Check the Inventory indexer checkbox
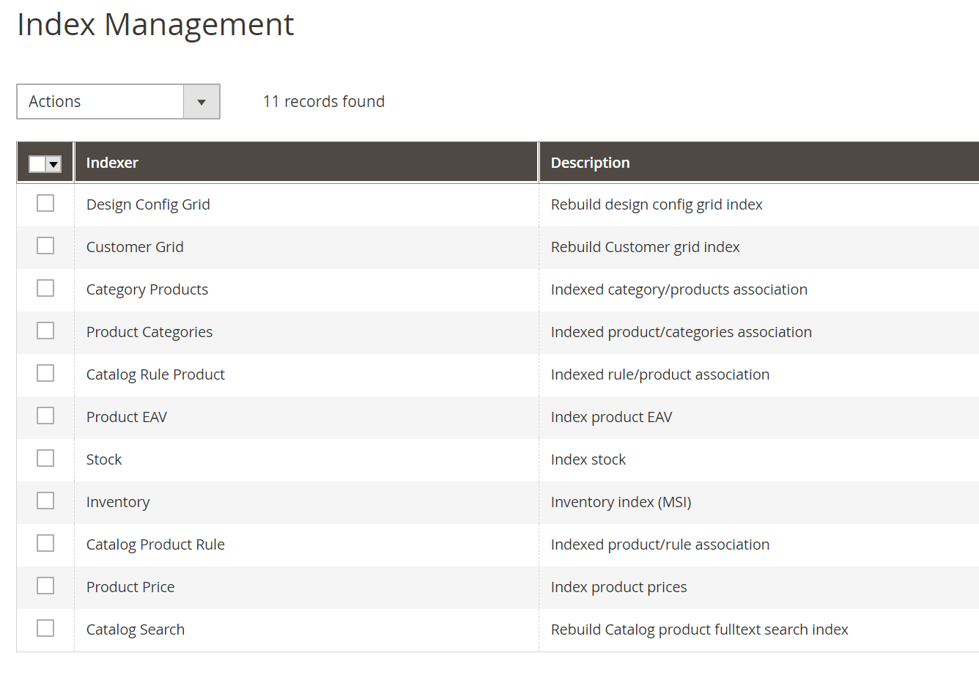The image size is (979, 694). point(45,501)
